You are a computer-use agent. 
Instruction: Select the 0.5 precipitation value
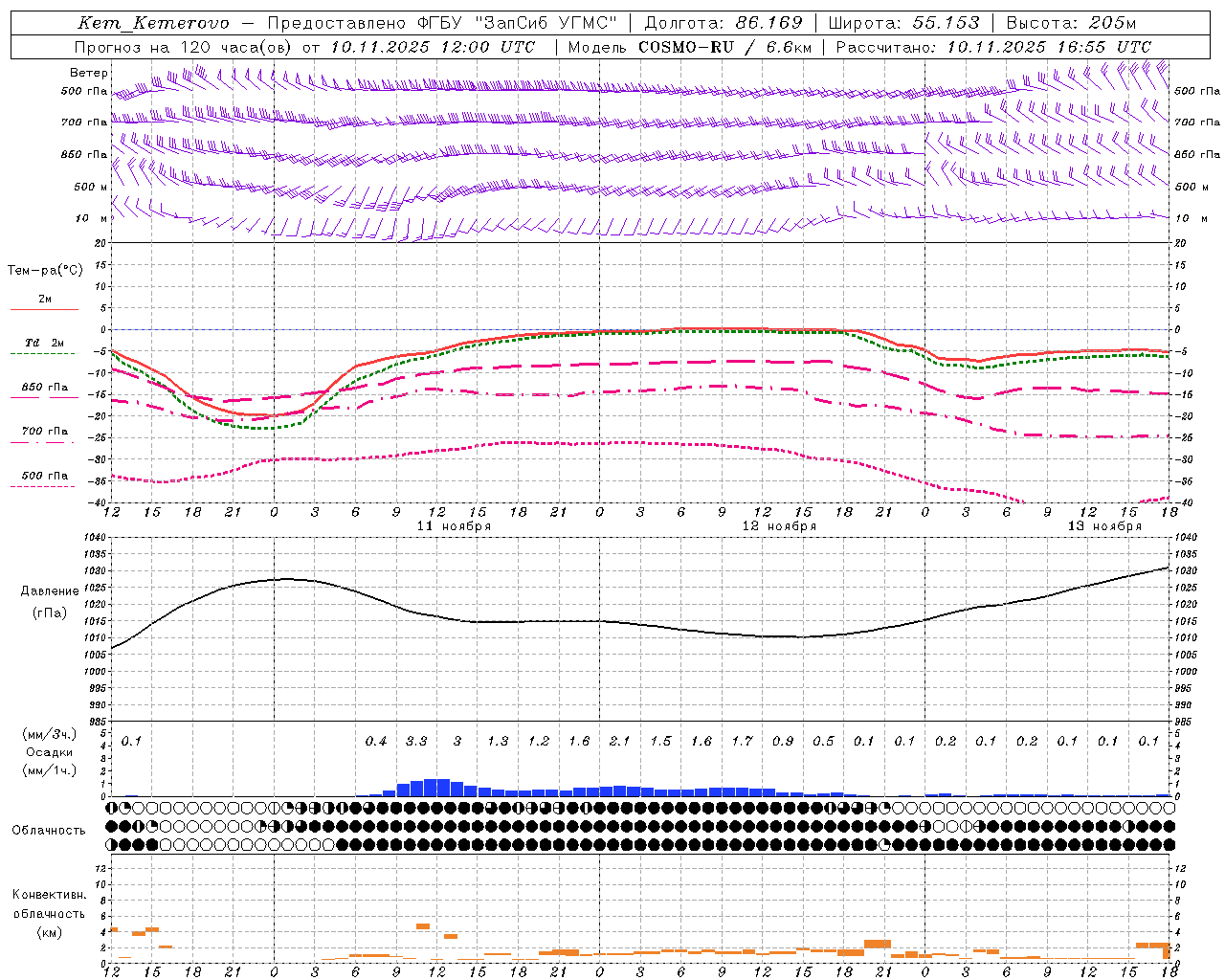click(x=823, y=741)
